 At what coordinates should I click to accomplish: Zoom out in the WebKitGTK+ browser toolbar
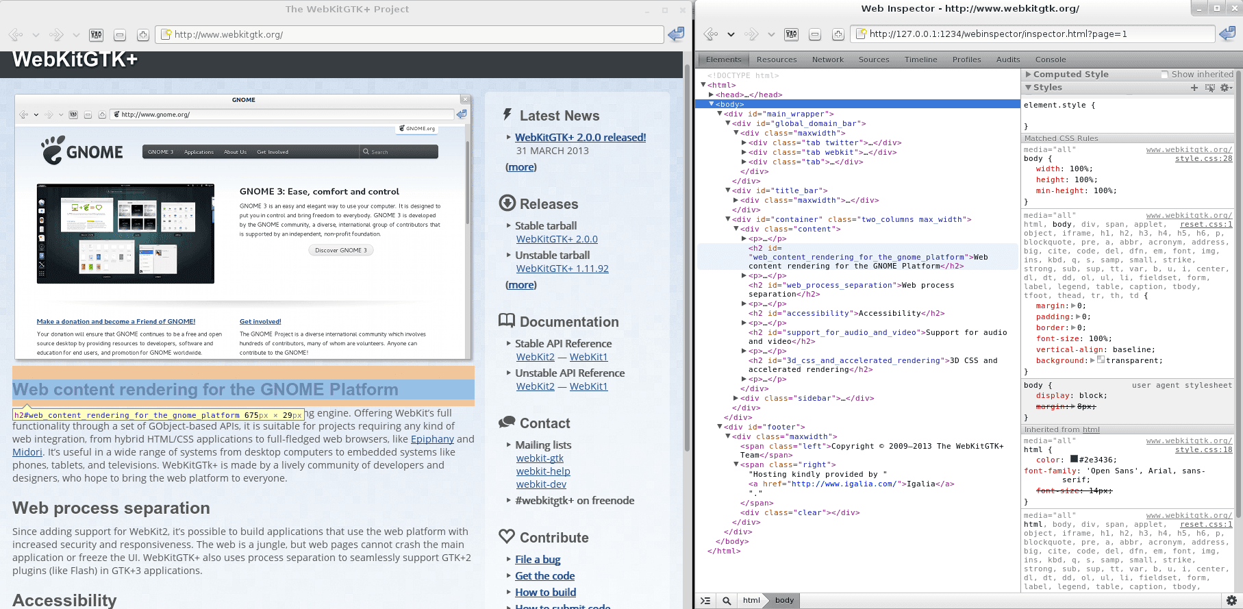(120, 34)
